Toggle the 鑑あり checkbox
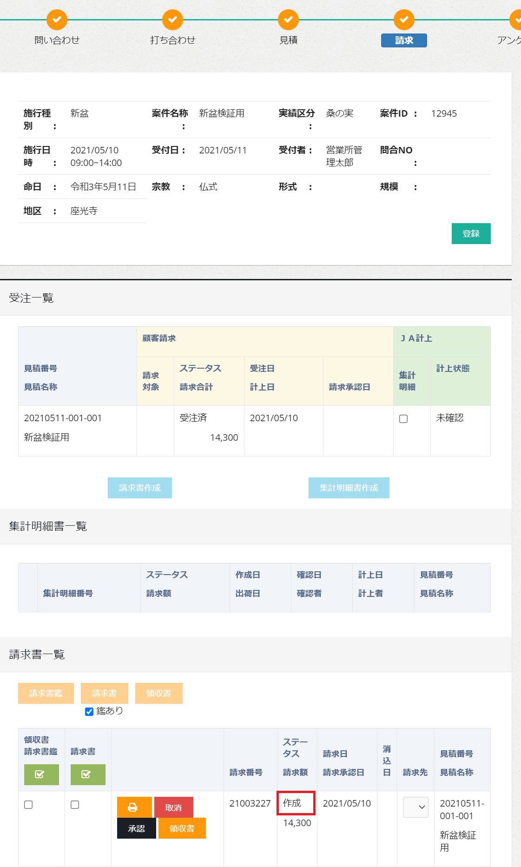Viewport: 521px width, 867px height. [x=89, y=712]
